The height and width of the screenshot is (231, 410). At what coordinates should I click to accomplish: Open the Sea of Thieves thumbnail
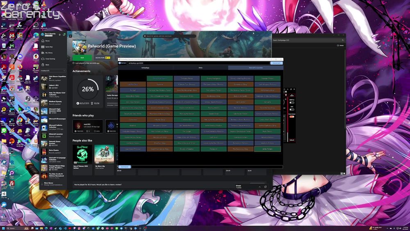(x=82, y=154)
